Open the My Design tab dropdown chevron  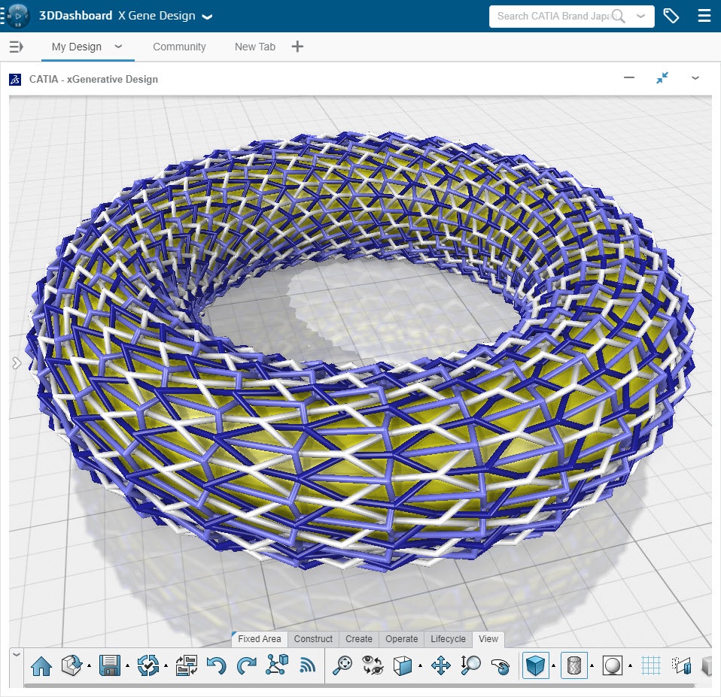(118, 47)
